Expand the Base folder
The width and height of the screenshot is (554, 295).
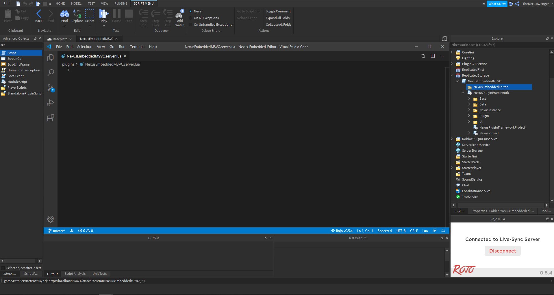click(x=469, y=98)
